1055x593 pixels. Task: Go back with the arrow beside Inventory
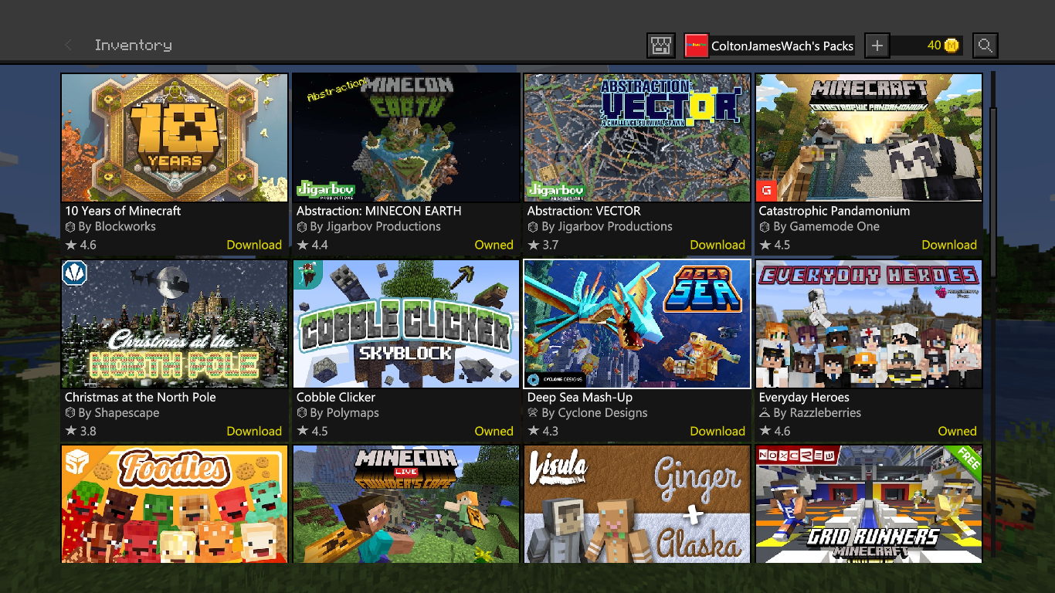click(x=69, y=46)
